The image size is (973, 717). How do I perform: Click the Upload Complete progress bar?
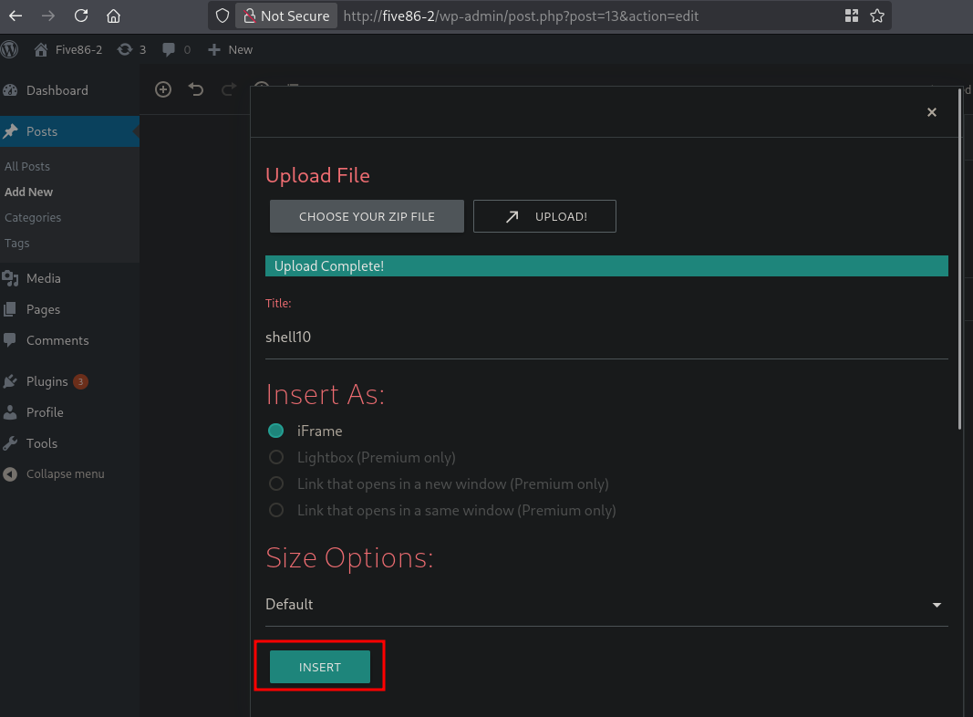607,266
